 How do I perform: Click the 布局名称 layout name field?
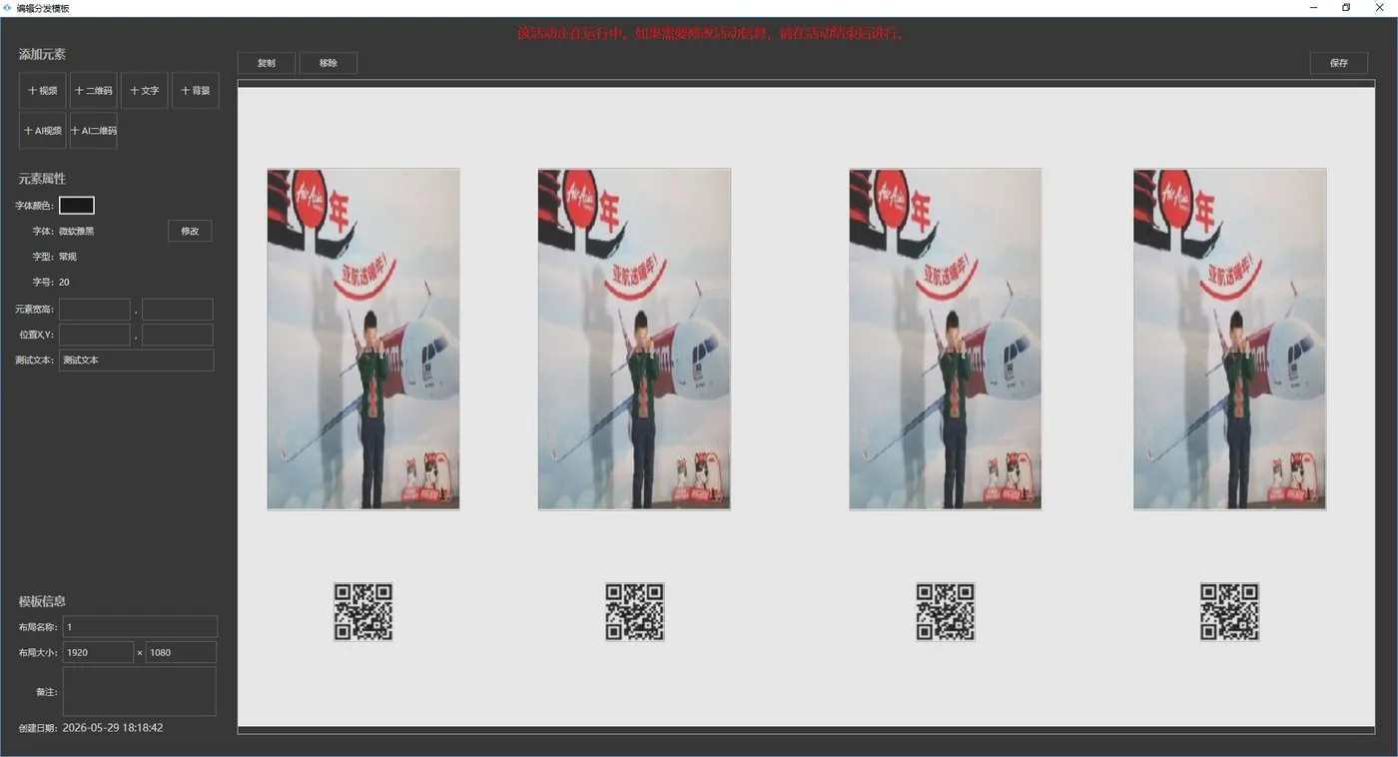pos(140,627)
